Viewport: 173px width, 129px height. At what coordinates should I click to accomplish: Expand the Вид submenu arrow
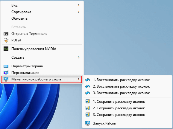78,5
